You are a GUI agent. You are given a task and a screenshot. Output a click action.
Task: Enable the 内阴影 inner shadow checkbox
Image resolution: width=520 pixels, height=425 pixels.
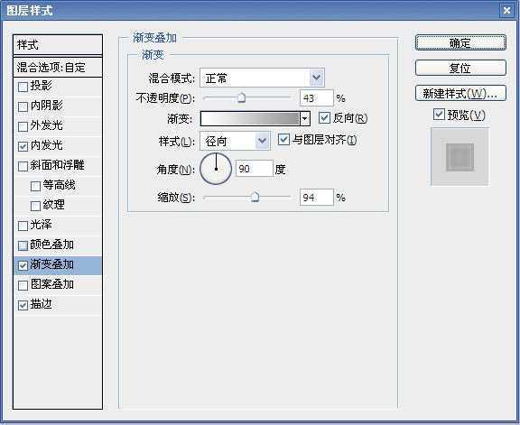point(23,106)
